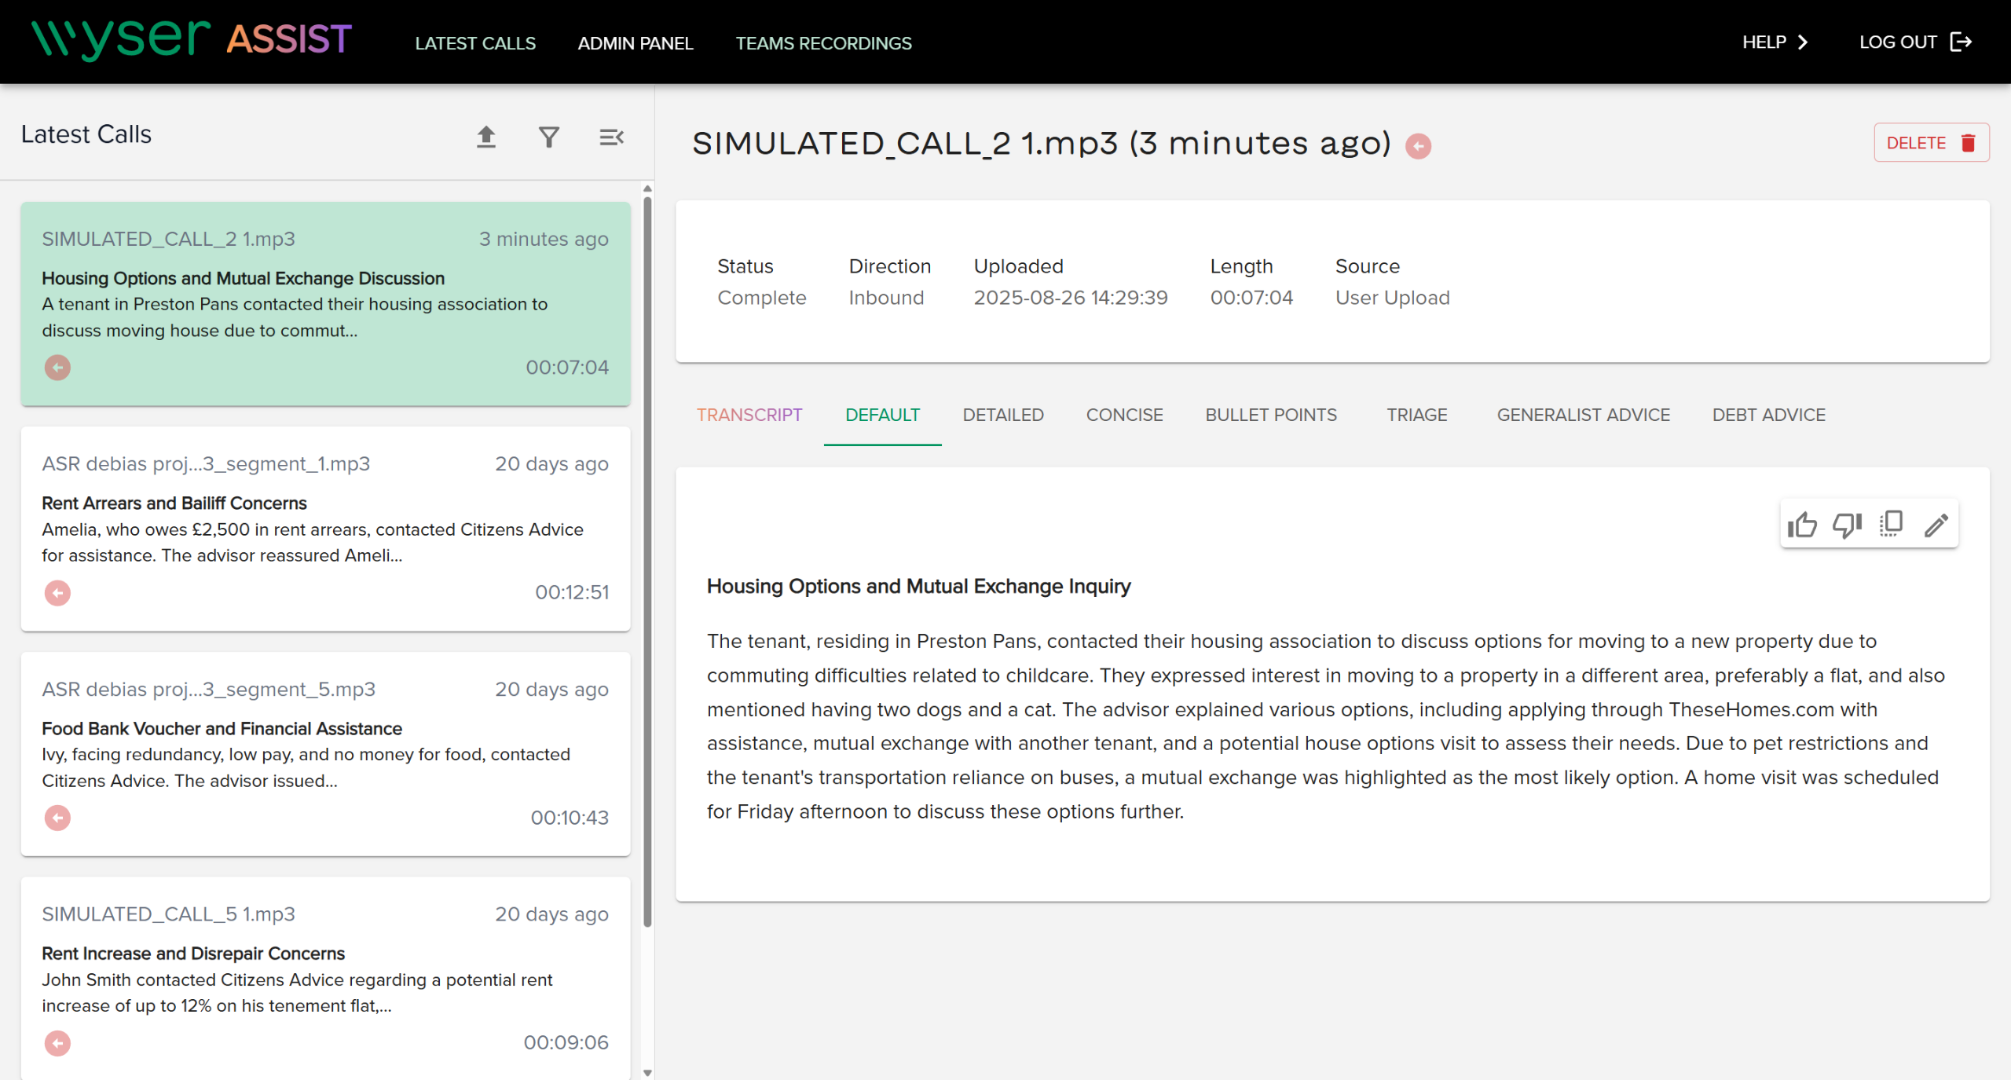The width and height of the screenshot is (2011, 1080).
Task: Log out of Wyser Assist
Action: (x=1915, y=42)
